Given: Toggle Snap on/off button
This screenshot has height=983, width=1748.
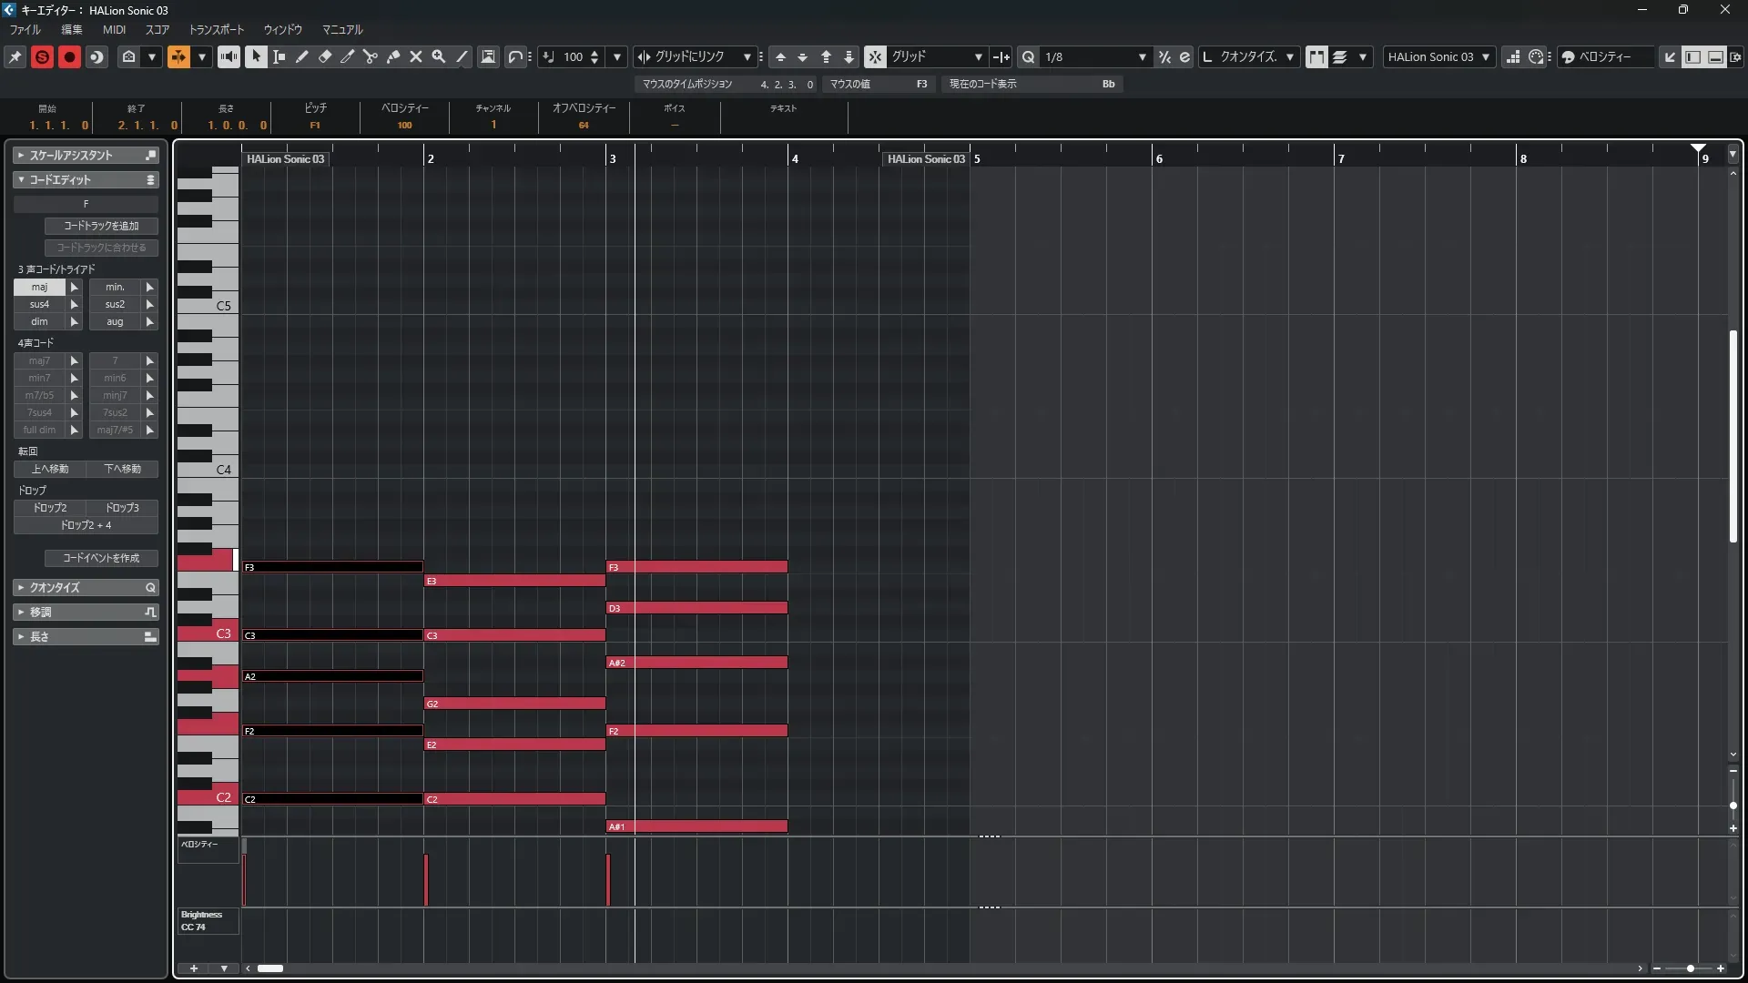Looking at the screenshot, I should 875,56.
